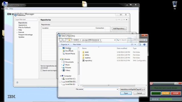182x102 pixels.
Task: Expand the Help preferences node
Action: [x=17, y=30]
